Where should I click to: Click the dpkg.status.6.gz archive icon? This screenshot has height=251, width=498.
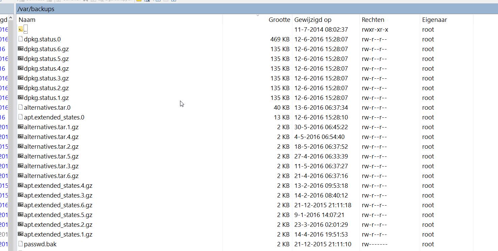pos(21,49)
